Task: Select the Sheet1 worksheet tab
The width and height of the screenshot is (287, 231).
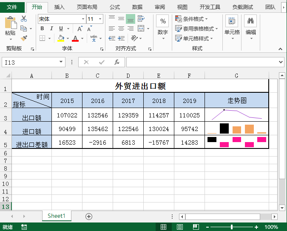Action: click(57, 216)
